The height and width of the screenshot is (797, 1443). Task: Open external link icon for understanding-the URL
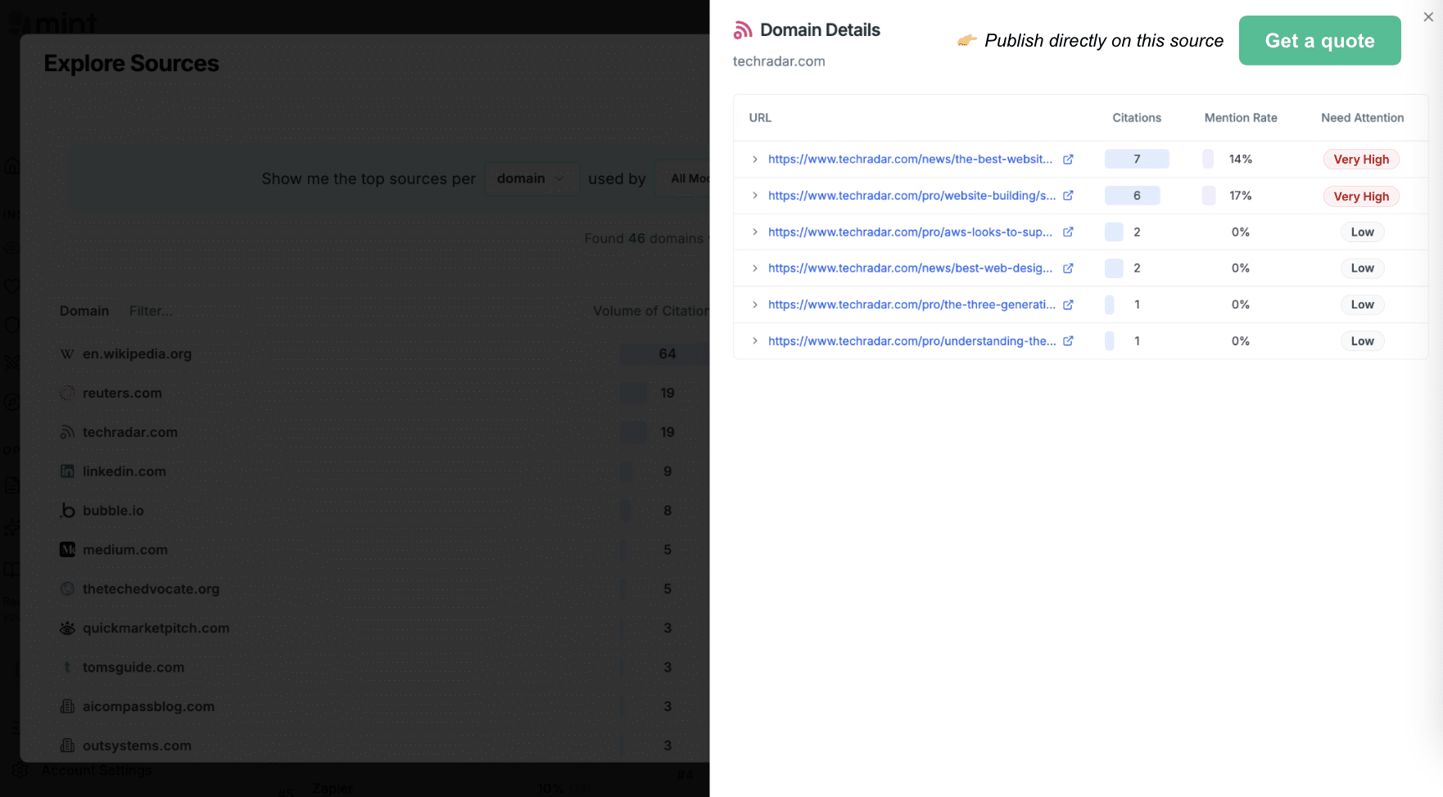[1068, 341]
